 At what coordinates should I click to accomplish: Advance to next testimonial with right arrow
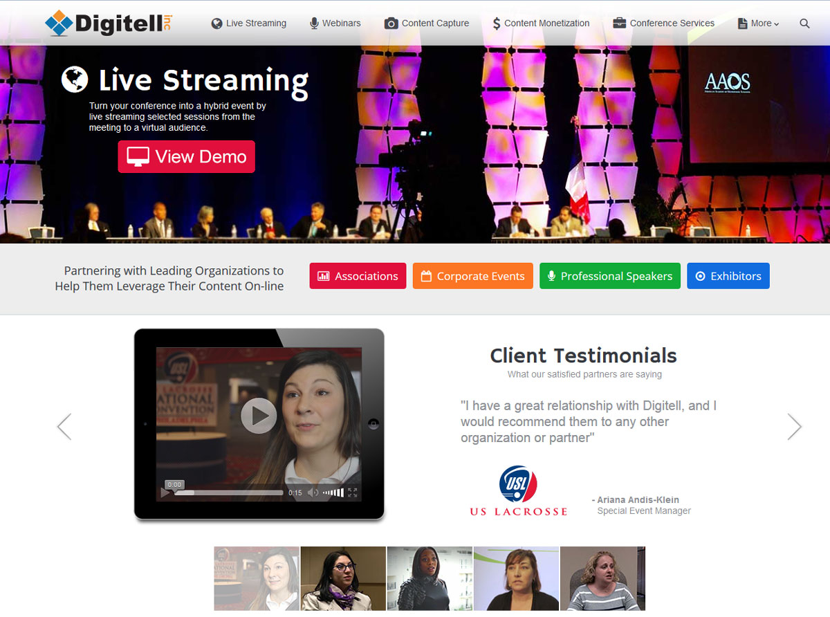pos(795,427)
